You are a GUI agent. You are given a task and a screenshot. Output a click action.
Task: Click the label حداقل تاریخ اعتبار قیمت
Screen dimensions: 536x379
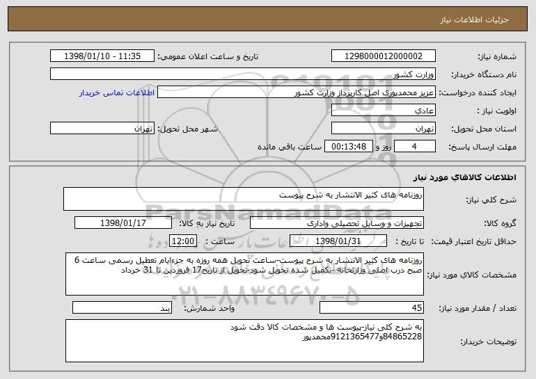[474, 241]
